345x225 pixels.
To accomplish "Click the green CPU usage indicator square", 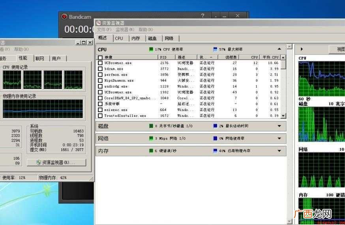I will pyautogui.click(x=151, y=49).
